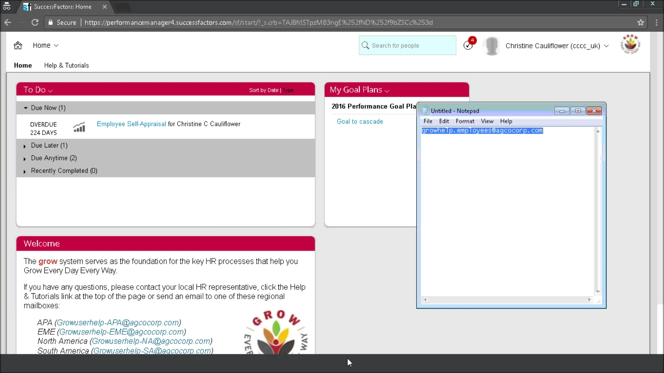Open the Format menu in Notepad
Image resolution: width=664 pixels, height=373 pixels.
(465, 121)
